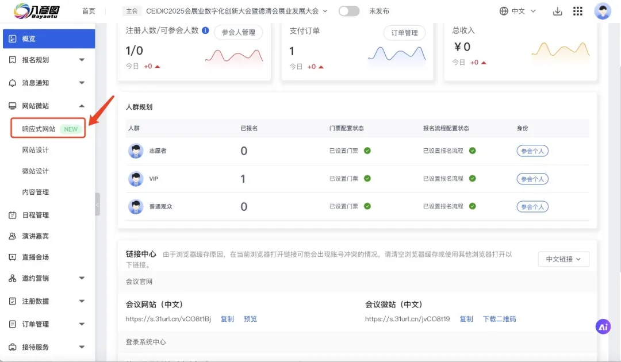Toggle the 未发布 publish switch

pyautogui.click(x=349, y=11)
